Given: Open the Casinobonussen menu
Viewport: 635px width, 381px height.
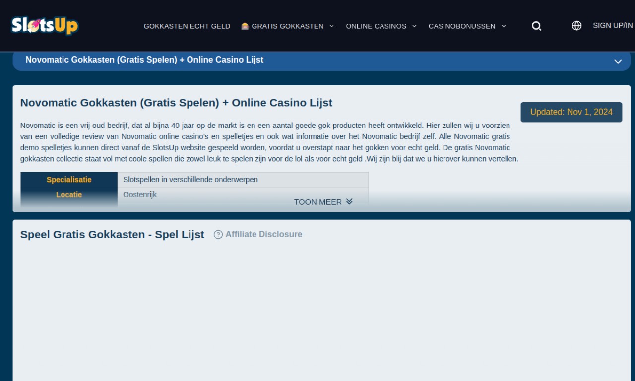Looking at the screenshot, I should click(x=462, y=26).
